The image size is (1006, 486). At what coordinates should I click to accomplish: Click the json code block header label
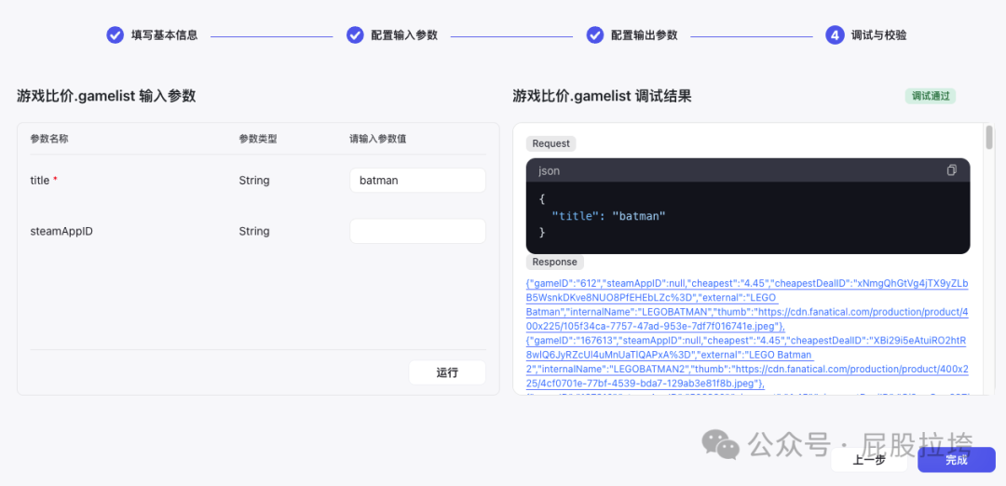pos(549,171)
